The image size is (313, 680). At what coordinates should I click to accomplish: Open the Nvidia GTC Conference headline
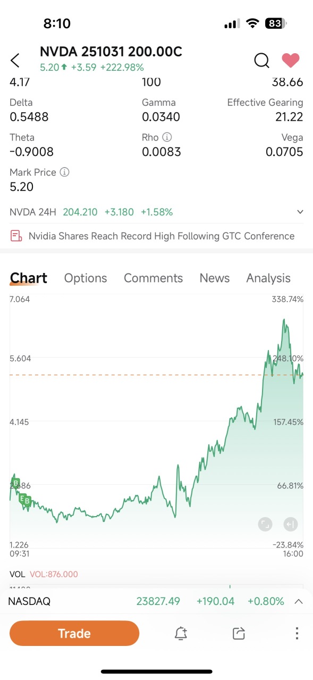click(x=162, y=236)
